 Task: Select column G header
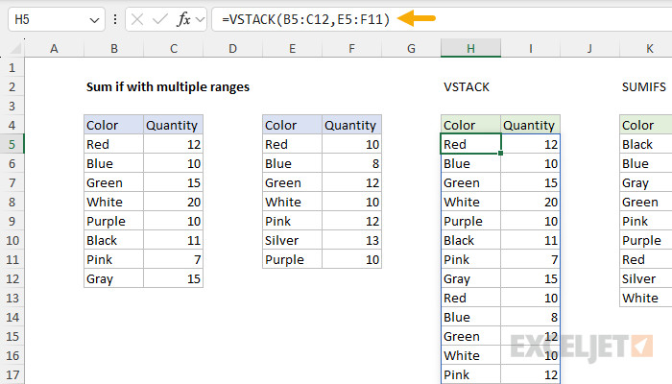tap(411, 48)
